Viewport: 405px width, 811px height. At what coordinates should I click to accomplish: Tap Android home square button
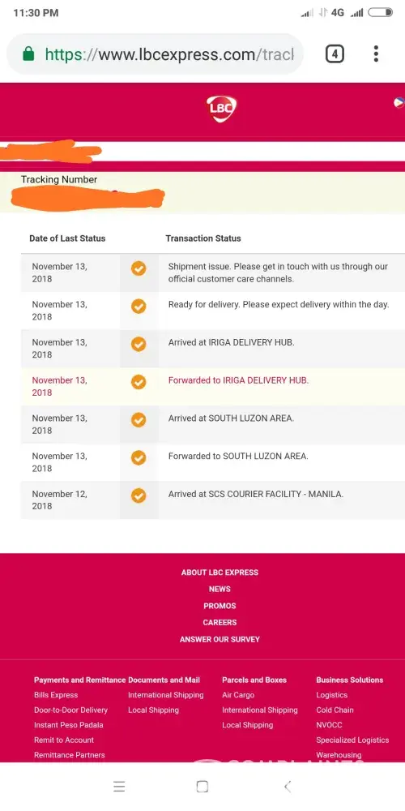coord(202,787)
